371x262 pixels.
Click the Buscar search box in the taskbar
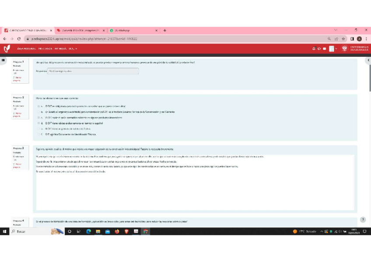coord(37,231)
